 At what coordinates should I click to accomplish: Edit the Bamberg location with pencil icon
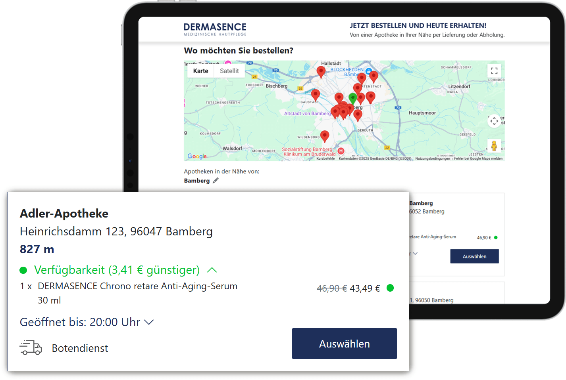(x=216, y=181)
